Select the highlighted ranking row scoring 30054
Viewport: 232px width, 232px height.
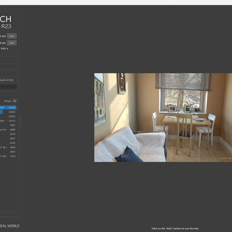click(8, 107)
